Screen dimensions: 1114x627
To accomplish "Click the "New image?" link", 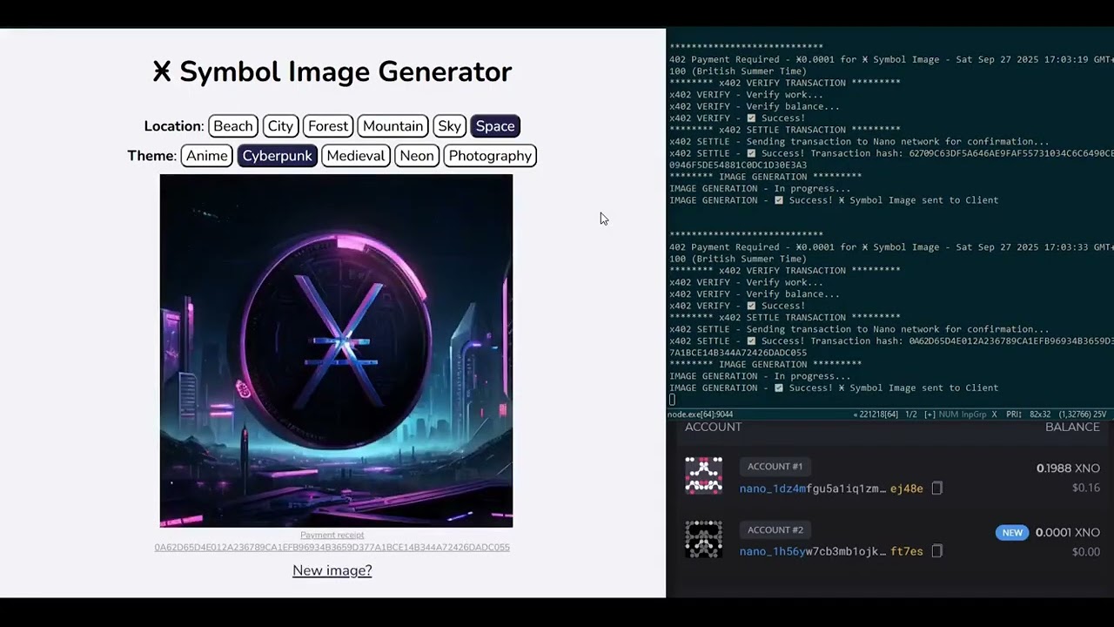I will tap(332, 570).
